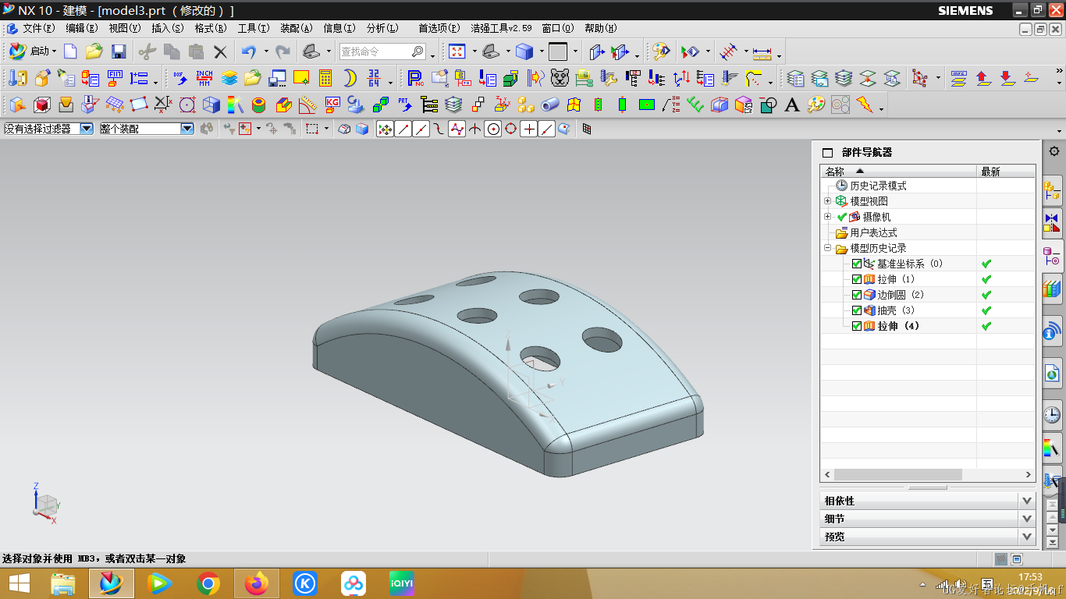The width and height of the screenshot is (1066, 599).
Task: Undo the last action
Action: click(249, 51)
